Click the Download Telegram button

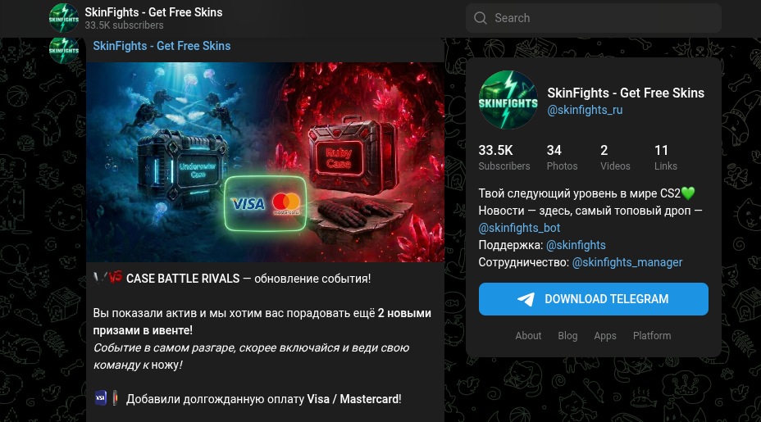pyautogui.click(x=594, y=299)
